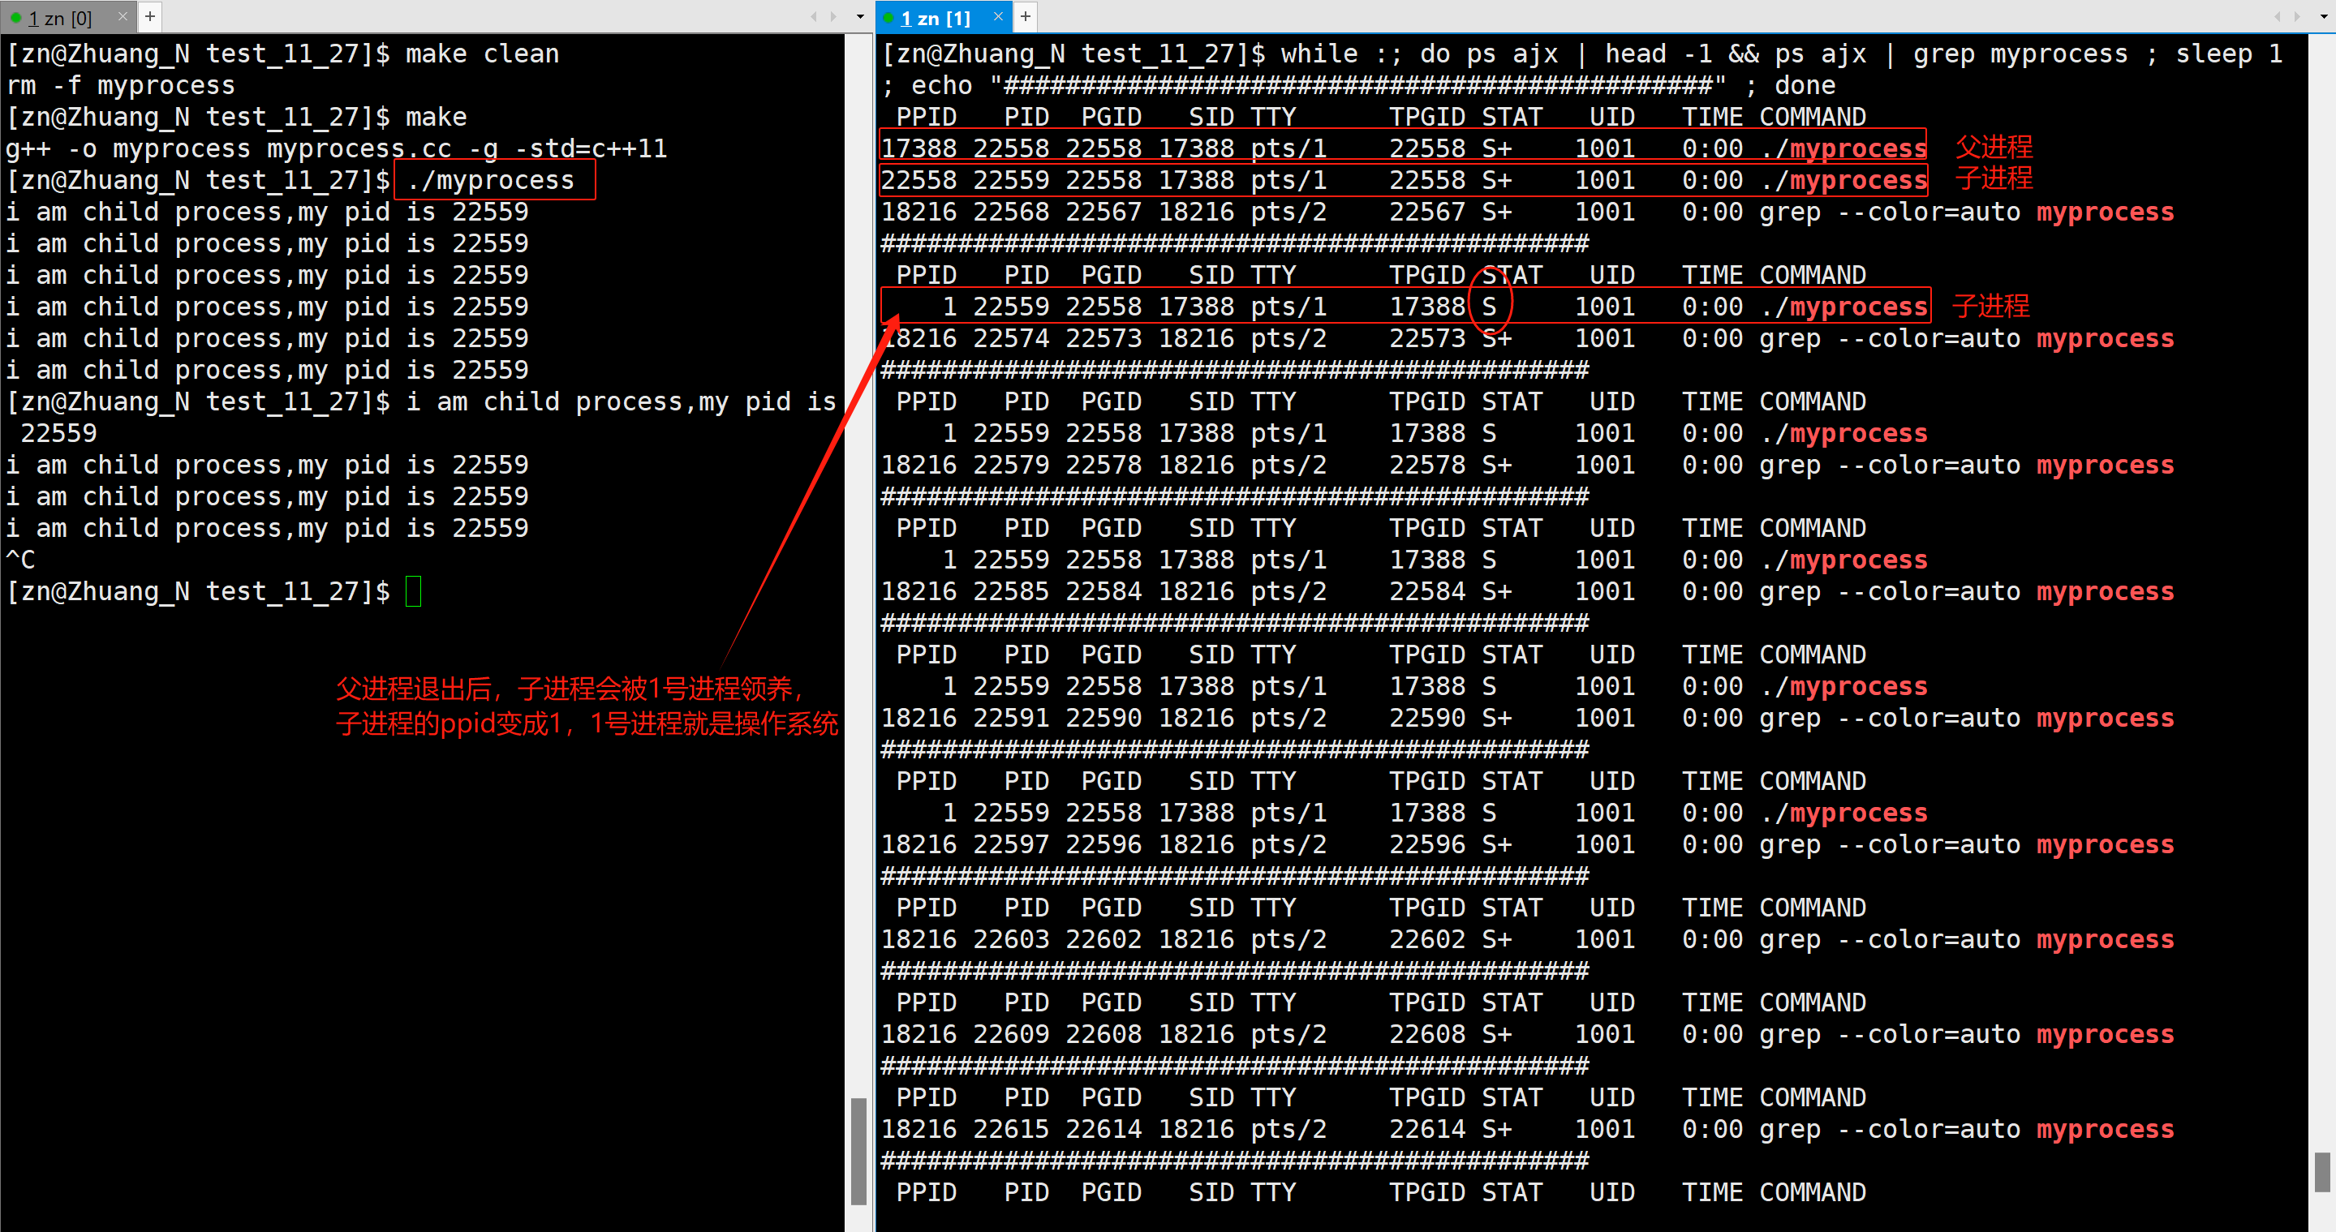Image resolution: width=2336 pixels, height=1232 pixels.
Task: Click the 'g++ -o myprocess myprocess.cc' line
Action: click(x=337, y=148)
